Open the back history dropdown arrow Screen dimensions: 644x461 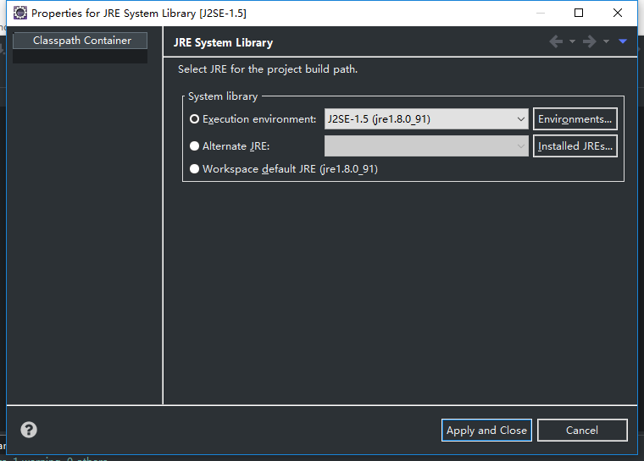point(572,41)
